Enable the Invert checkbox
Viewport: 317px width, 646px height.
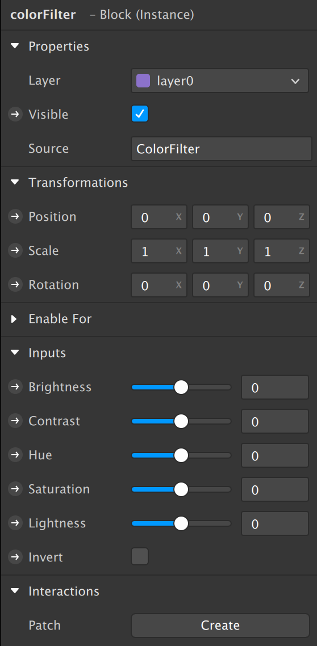pos(140,557)
